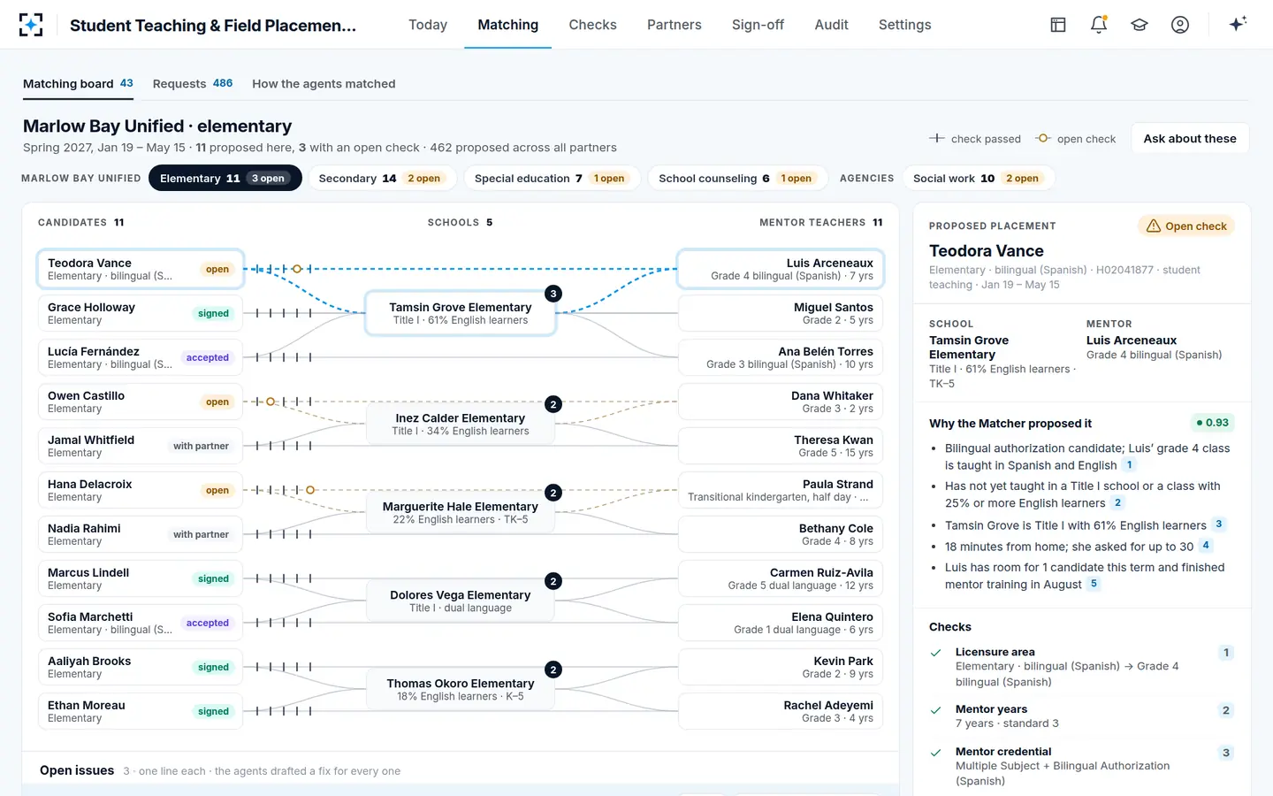Click citation 4 after 18 minutes from home

pos(1206,546)
